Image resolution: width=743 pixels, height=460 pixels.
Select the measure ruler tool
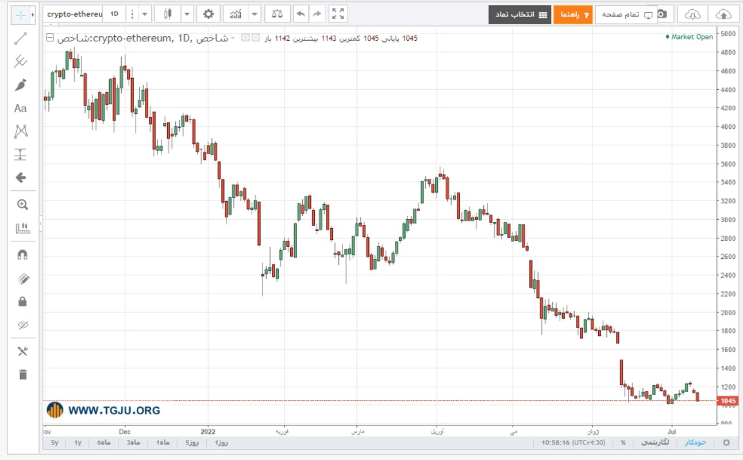22,228
